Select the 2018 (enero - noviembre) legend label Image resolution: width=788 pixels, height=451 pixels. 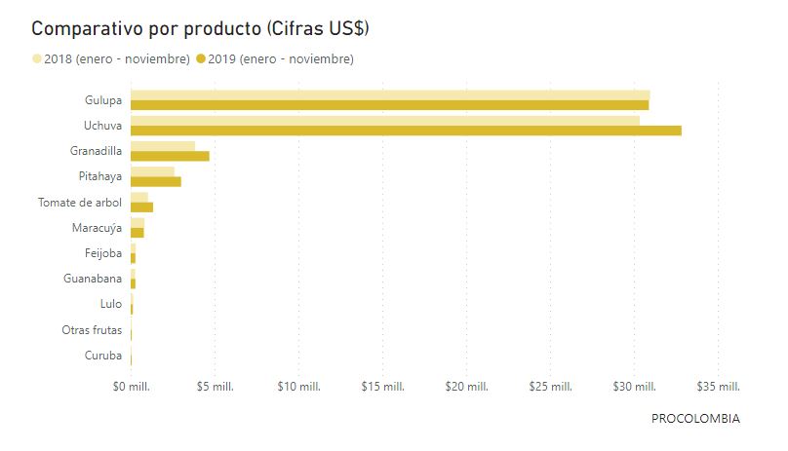click(x=117, y=59)
